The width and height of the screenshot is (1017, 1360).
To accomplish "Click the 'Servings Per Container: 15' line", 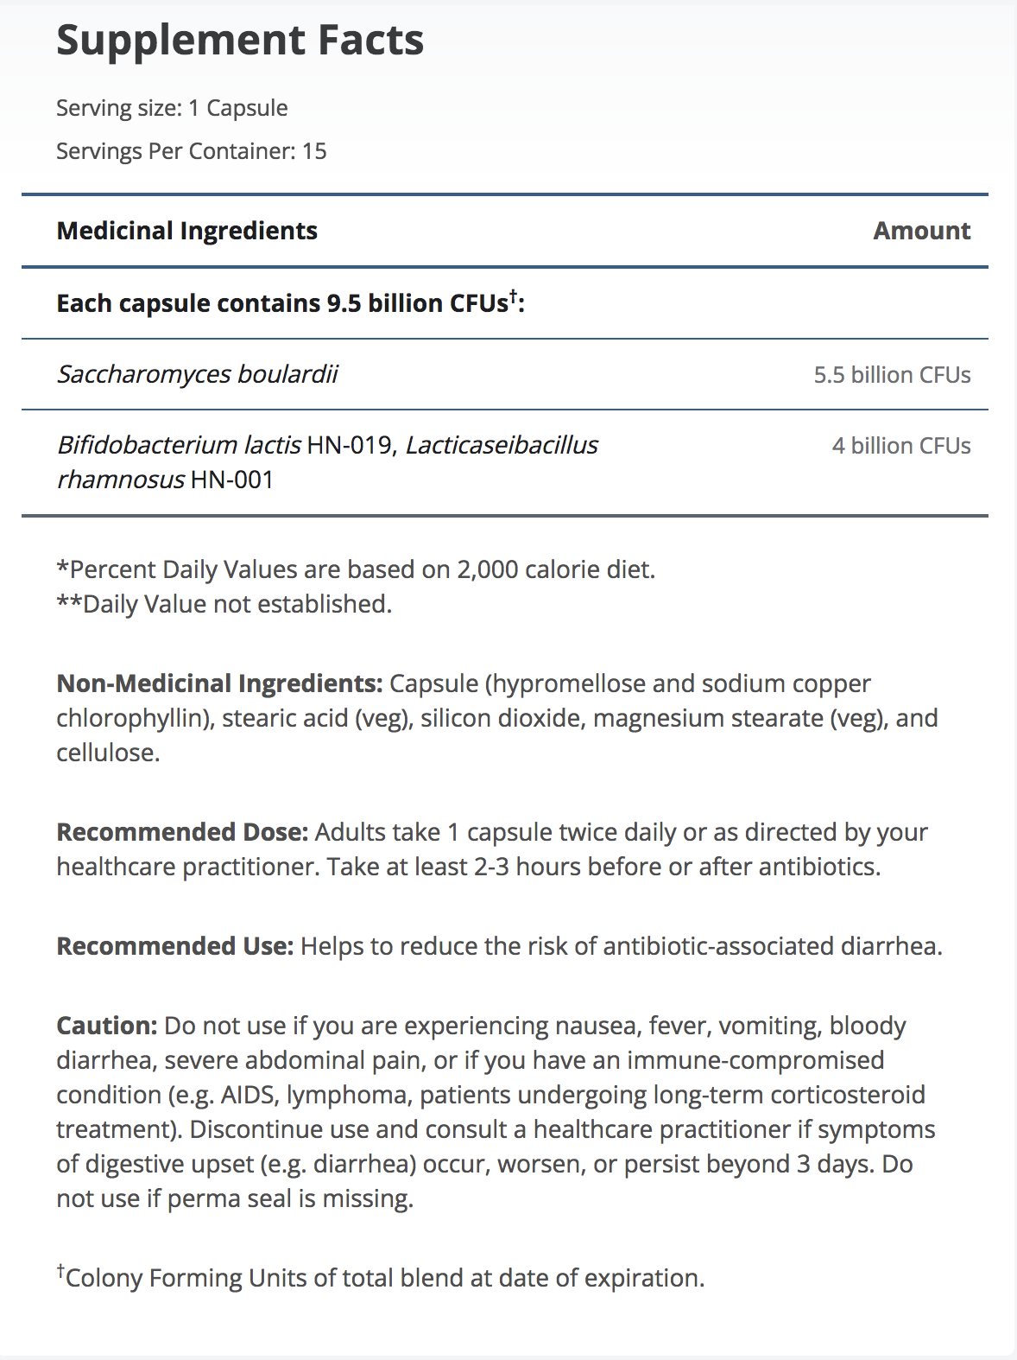I will tap(191, 151).
